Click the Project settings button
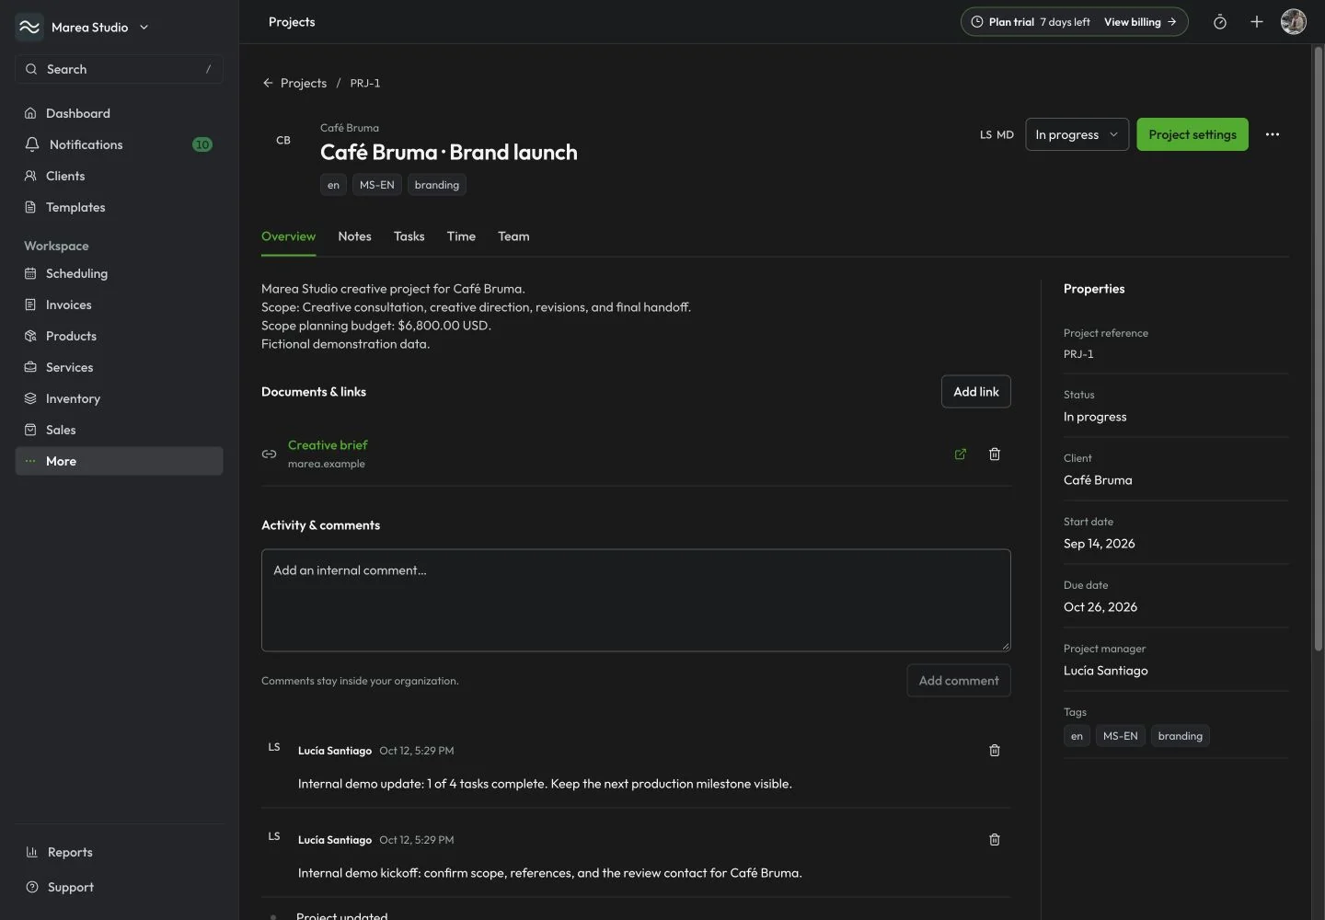This screenshot has height=920, width=1325. pyautogui.click(x=1192, y=134)
